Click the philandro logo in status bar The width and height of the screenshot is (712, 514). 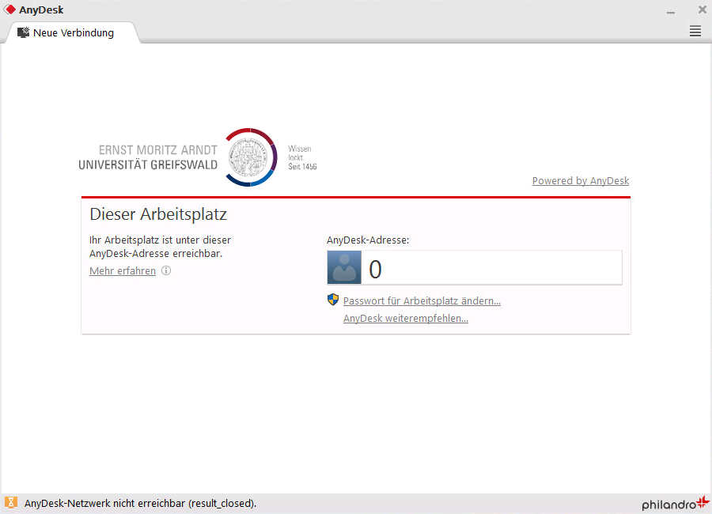(675, 504)
